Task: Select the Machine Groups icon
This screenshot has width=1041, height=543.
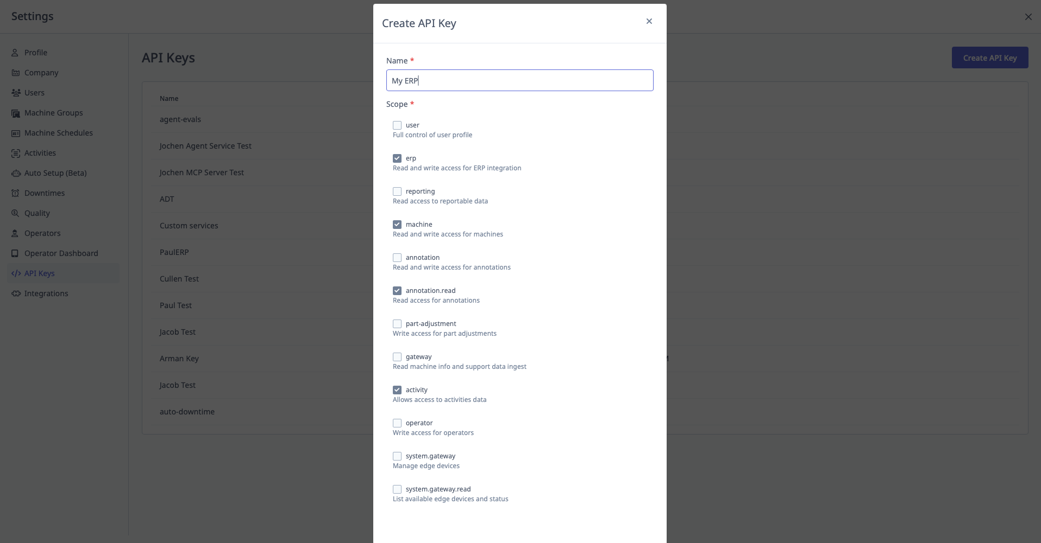Action: pos(16,112)
